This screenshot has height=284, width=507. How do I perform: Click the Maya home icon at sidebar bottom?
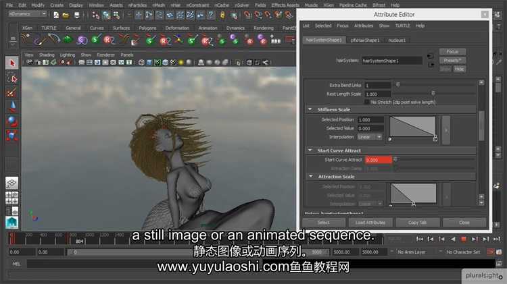coord(11,222)
